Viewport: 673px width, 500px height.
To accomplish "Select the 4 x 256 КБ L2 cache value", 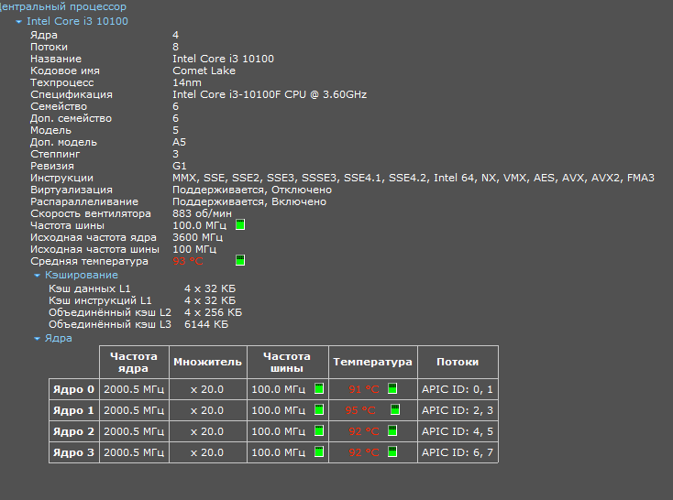I will coord(214,312).
